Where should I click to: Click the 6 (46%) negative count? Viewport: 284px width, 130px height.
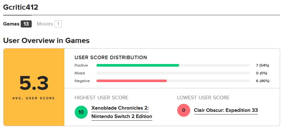pyautogui.click(x=263, y=81)
